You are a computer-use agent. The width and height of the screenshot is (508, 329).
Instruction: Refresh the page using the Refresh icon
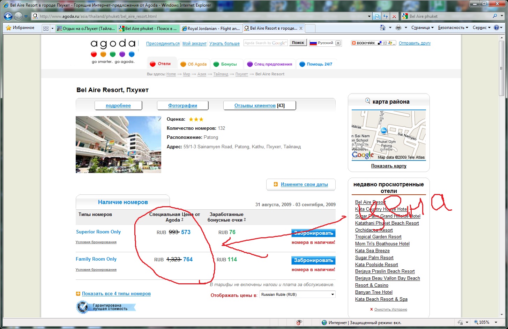386,16
